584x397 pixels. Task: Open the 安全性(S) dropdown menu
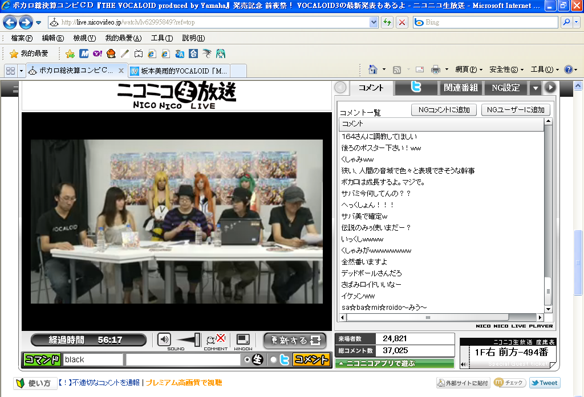pyautogui.click(x=506, y=69)
